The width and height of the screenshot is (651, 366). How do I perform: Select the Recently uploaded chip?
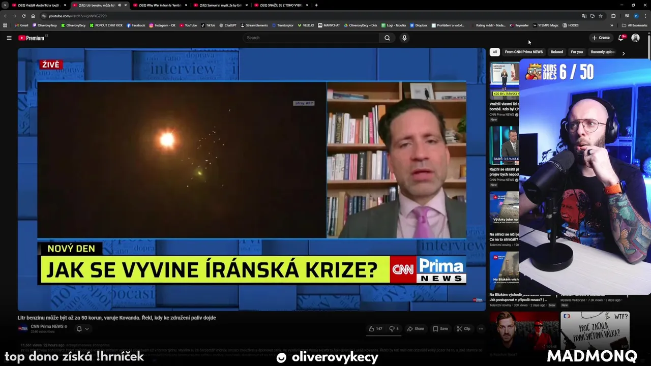[x=603, y=52]
